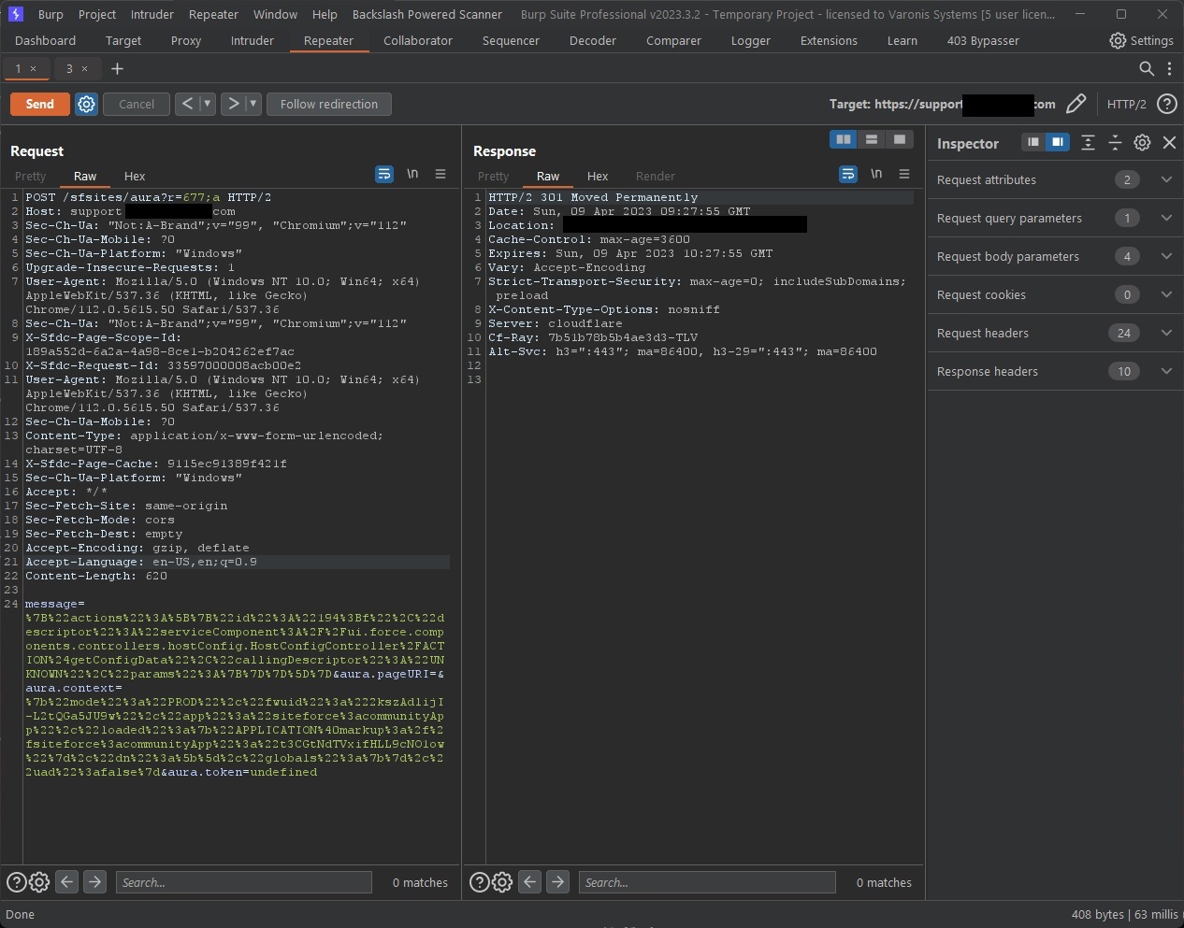The height and width of the screenshot is (928, 1184).
Task: Select top-bottom layout view
Action: click(x=872, y=139)
